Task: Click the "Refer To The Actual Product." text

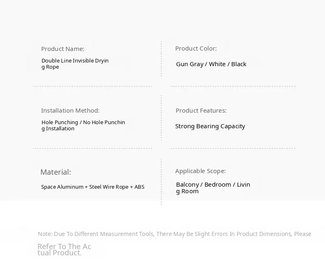Action: (x=64, y=250)
